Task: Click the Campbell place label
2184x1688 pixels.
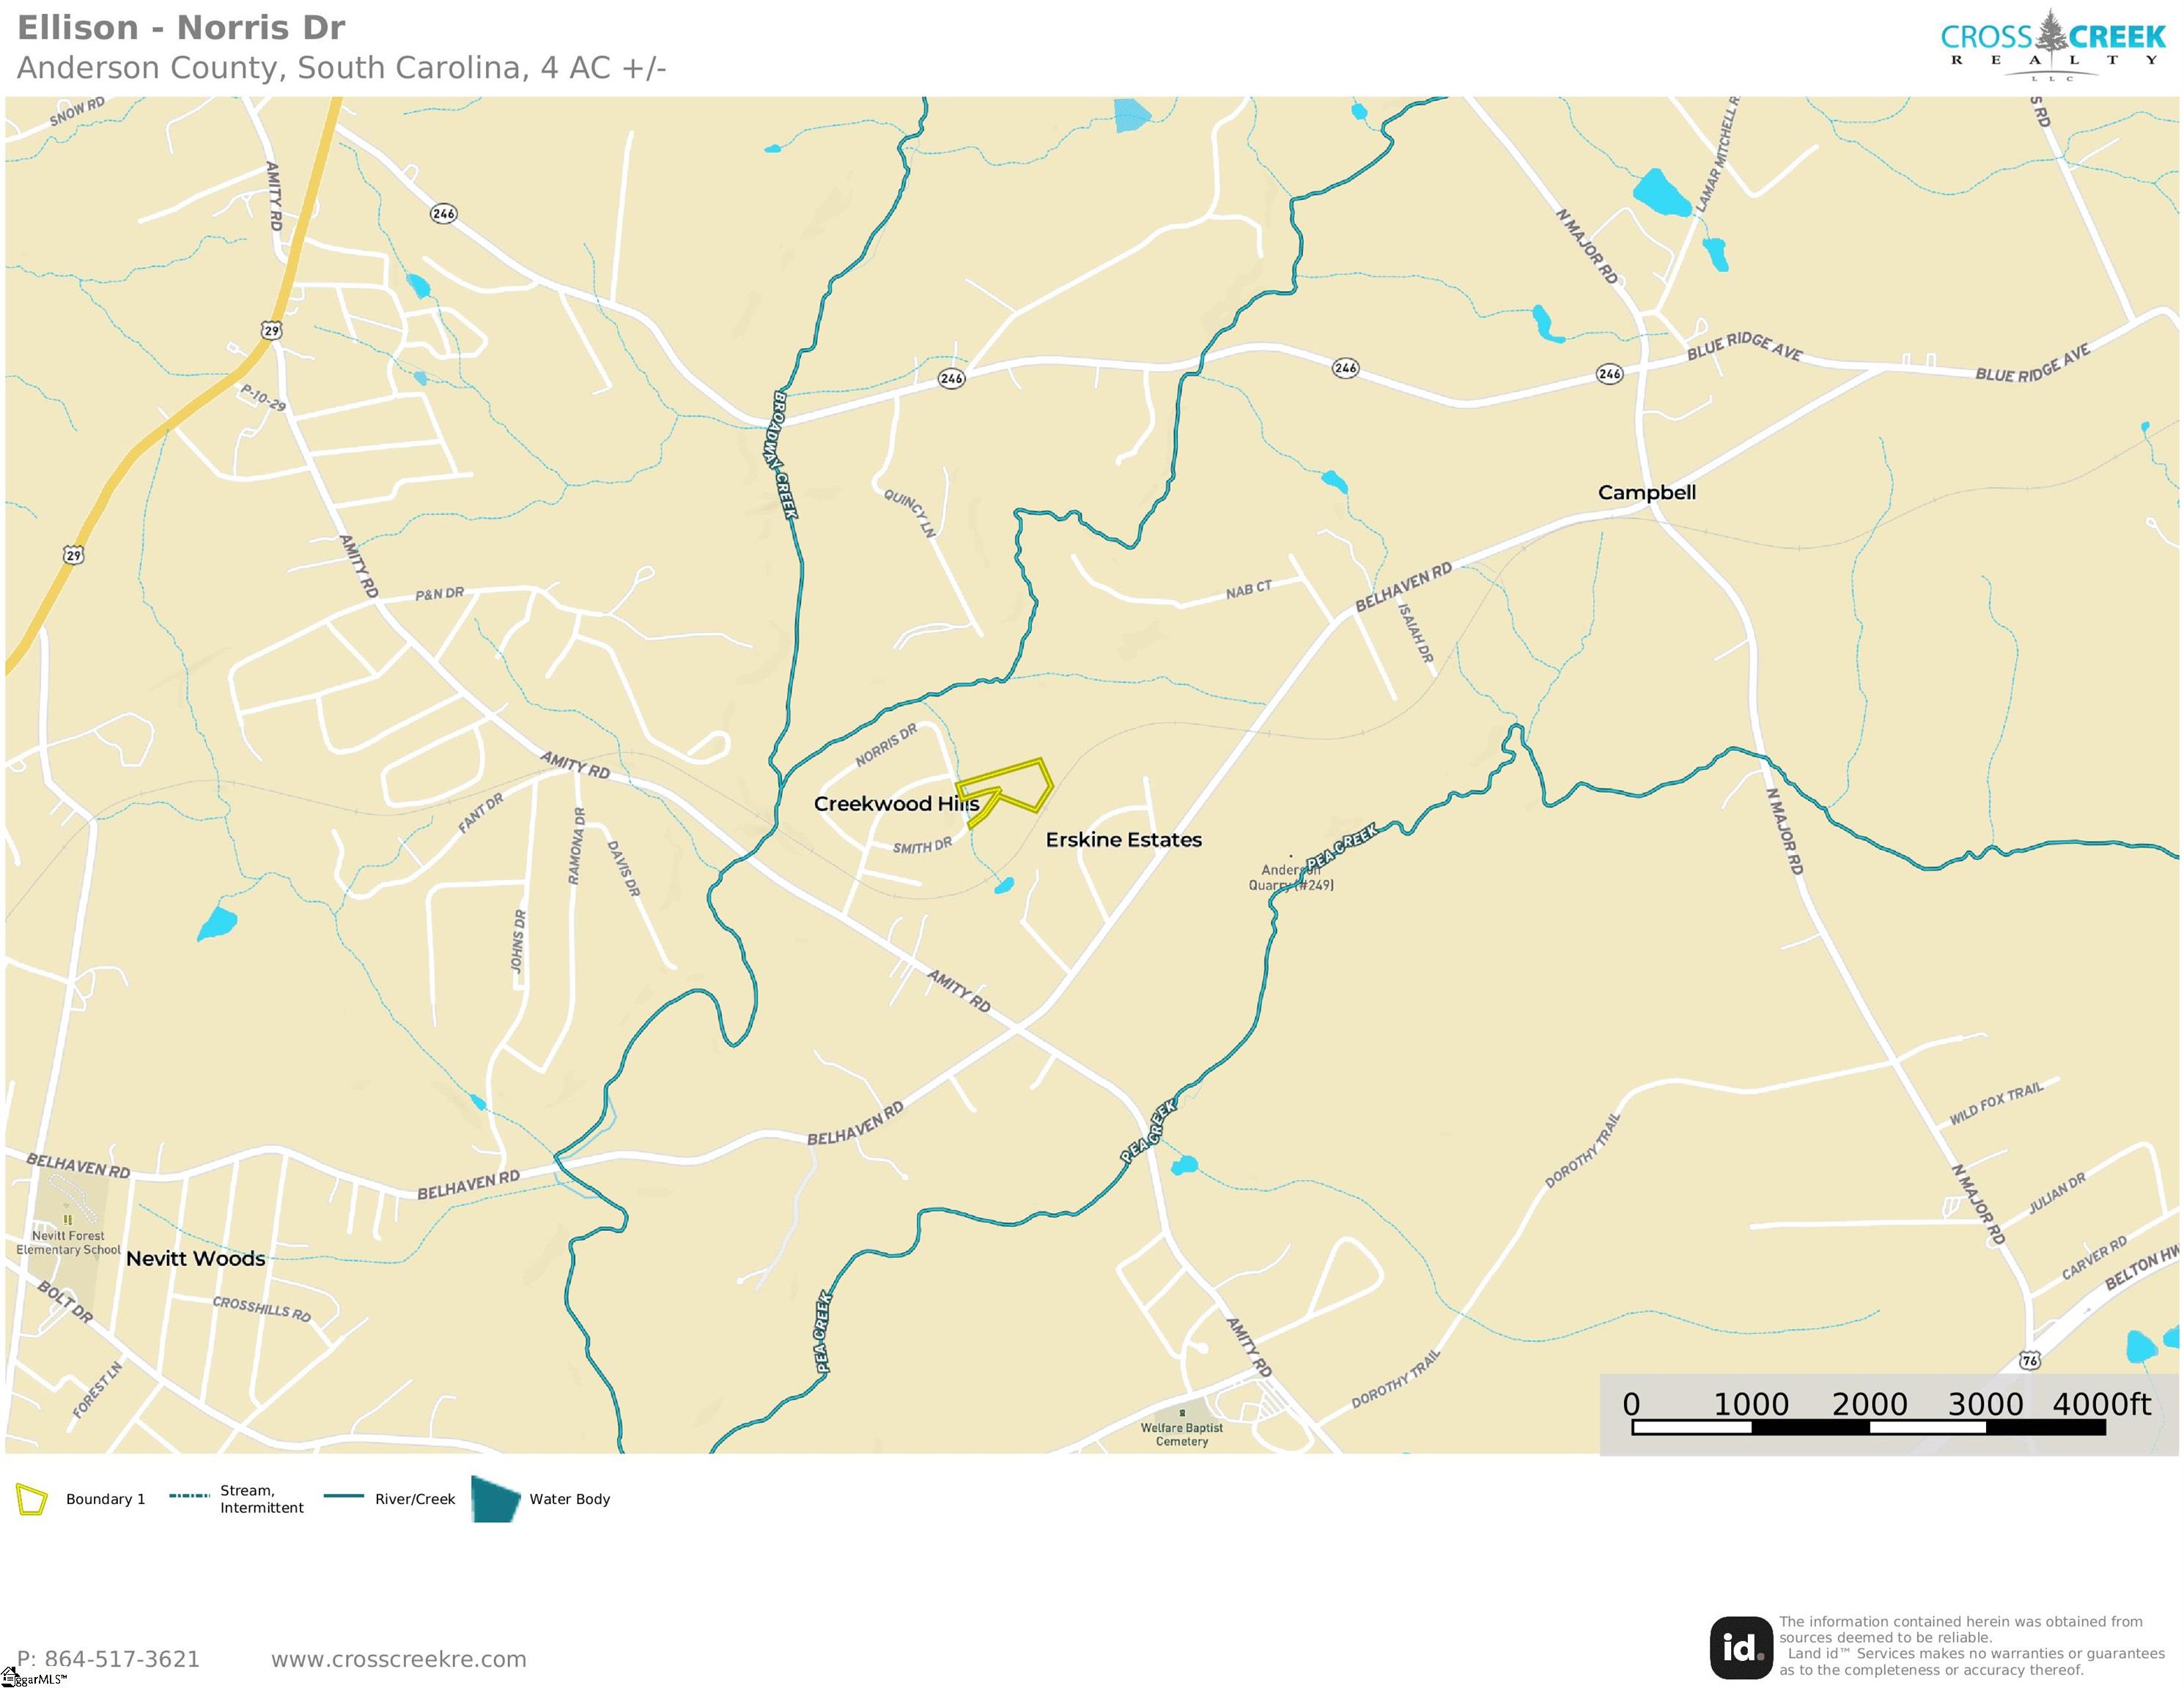Action: click(x=1647, y=493)
